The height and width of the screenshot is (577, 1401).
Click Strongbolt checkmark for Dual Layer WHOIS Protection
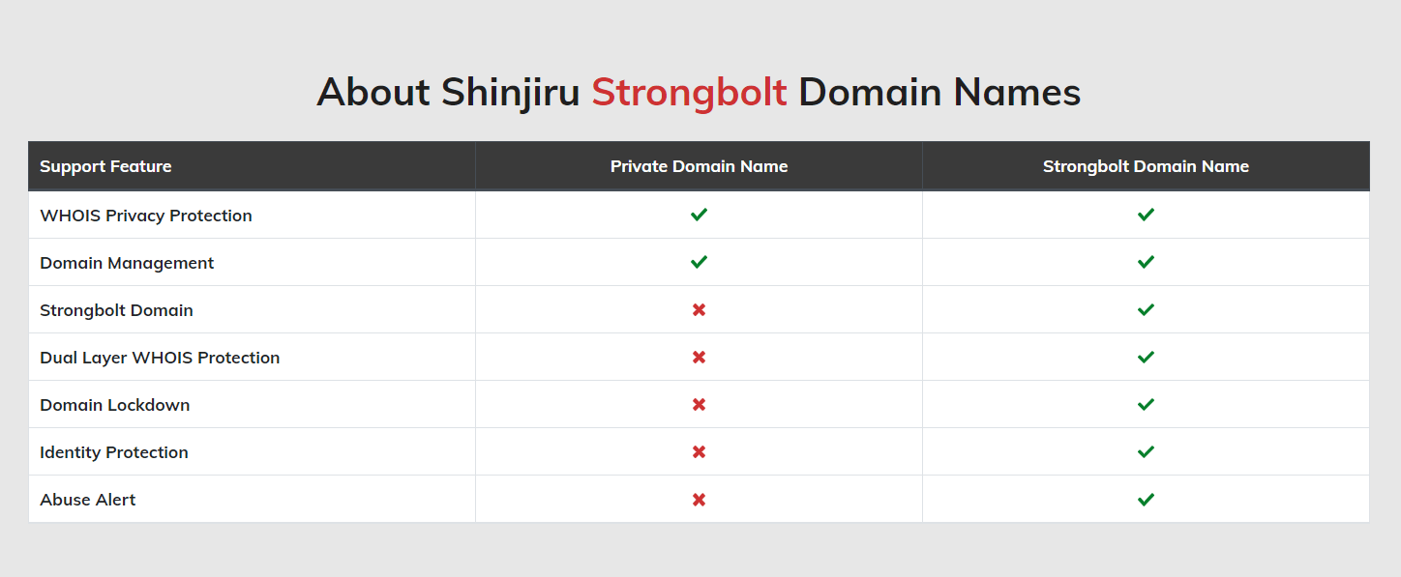click(1146, 358)
